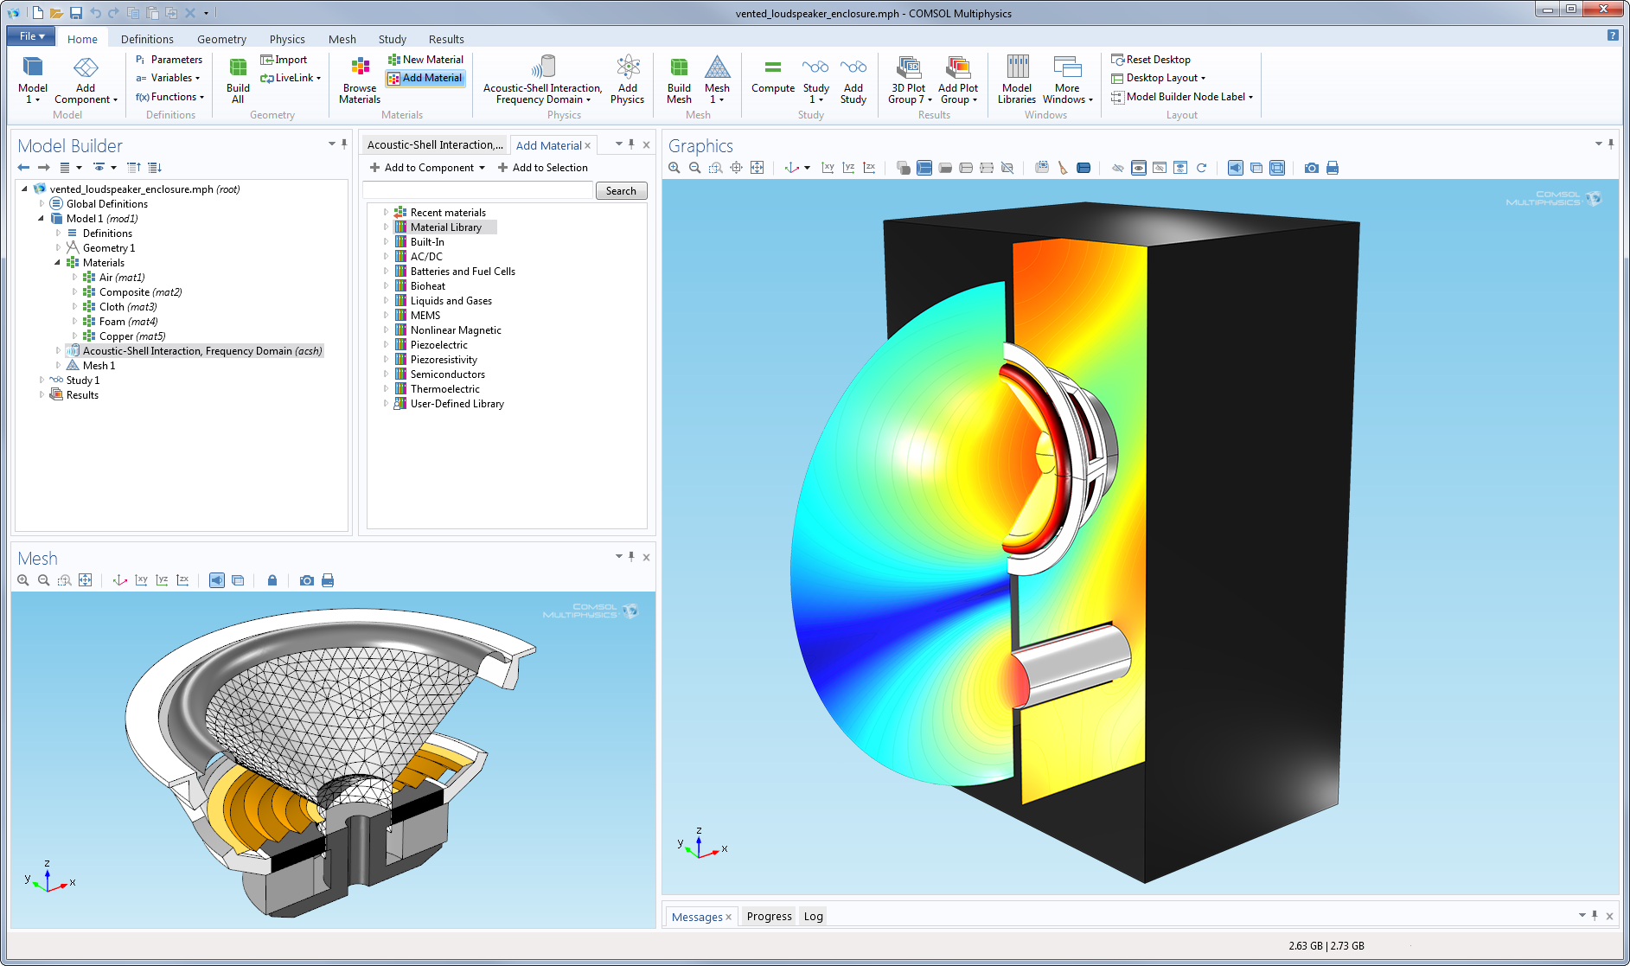Toggle view unhidden (eye) in Graphics toolbar
1630x966 pixels.
point(1139,168)
